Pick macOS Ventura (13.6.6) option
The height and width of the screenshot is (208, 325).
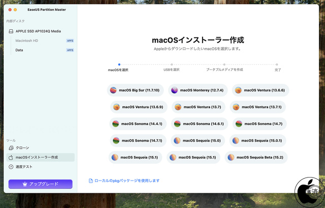(x=261, y=90)
